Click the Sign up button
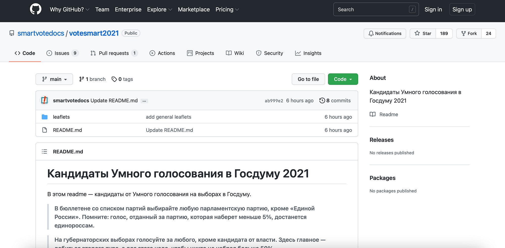Screen dimensions: 505x248 point(462,10)
